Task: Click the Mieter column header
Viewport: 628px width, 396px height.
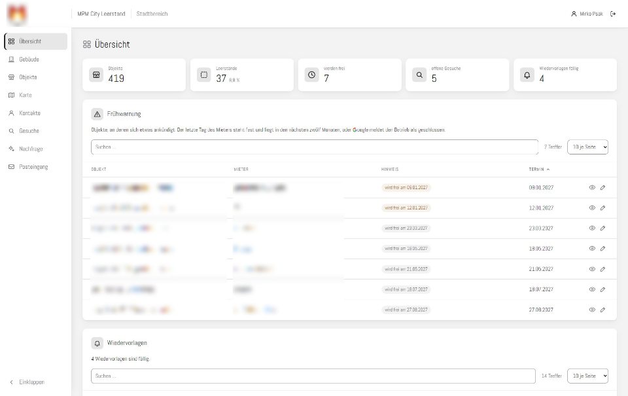Action: tap(241, 170)
